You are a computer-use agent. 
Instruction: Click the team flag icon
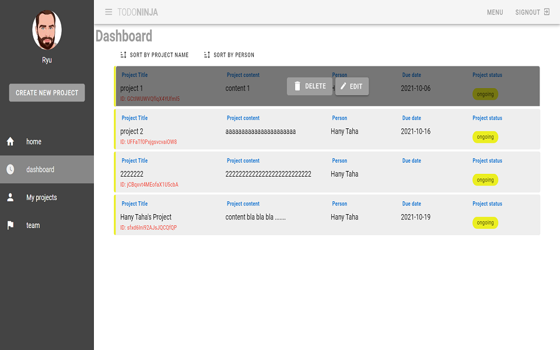[10, 226]
